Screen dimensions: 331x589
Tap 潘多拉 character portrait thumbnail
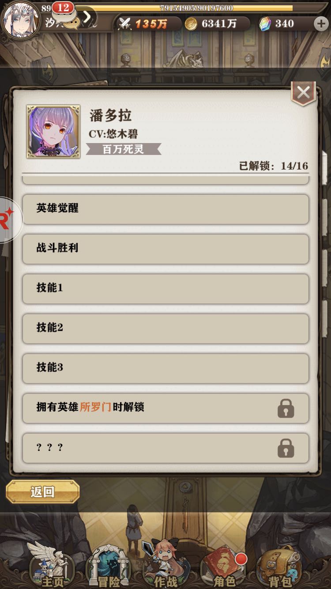click(x=53, y=132)
